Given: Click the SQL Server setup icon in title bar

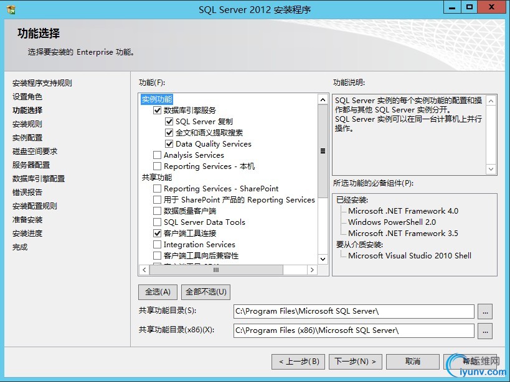Looking at the screenshot, I should pos(11,10).
